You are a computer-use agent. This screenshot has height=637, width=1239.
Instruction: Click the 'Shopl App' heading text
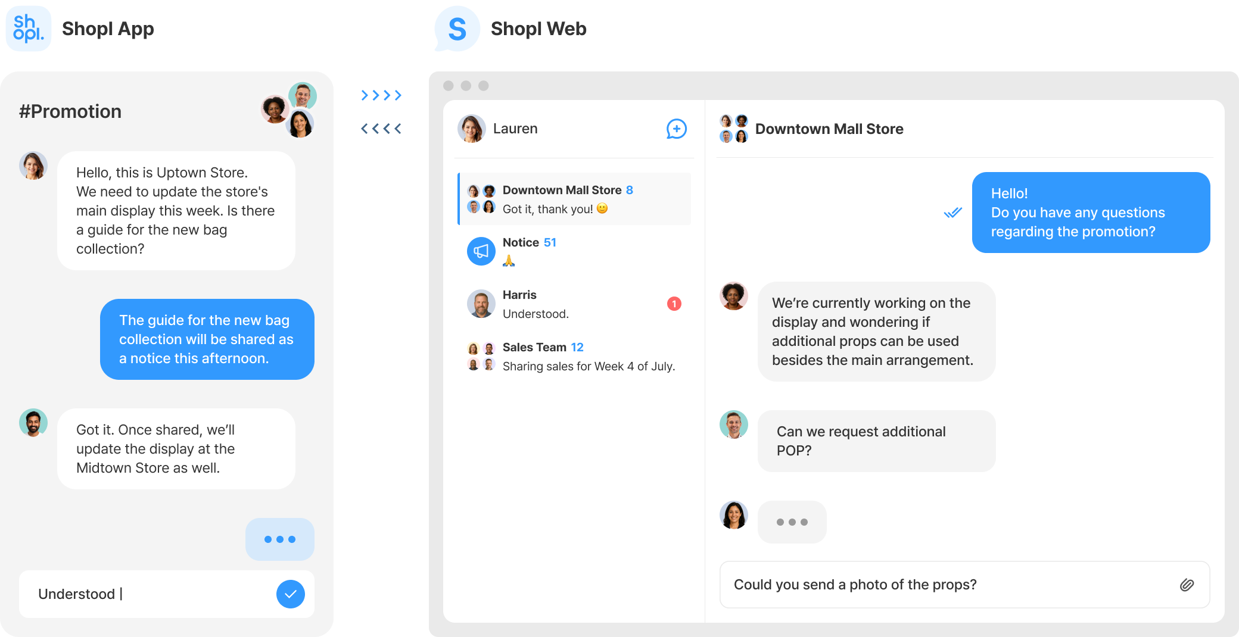click(x=108, y=29)
